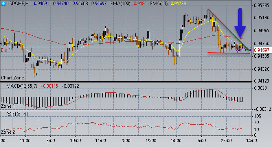Click the Chart Zone label

[x=12, y=78]
